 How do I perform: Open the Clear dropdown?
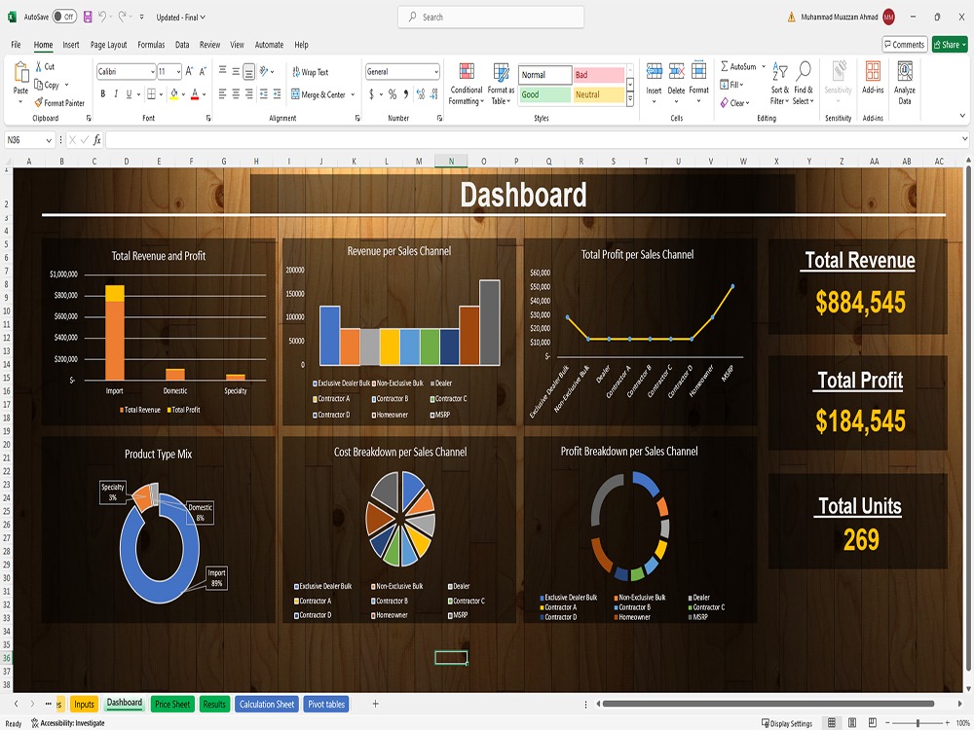734,103
